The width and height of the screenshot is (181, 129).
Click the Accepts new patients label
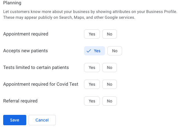(25, 51)
